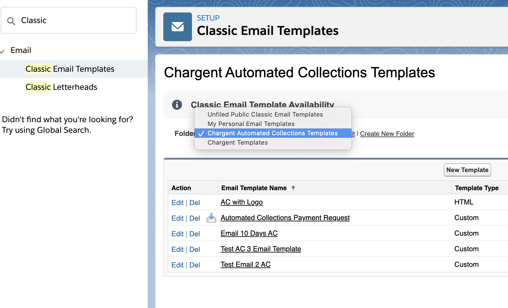Screen dimensions: 508x308
Task: Open Classic Letterheads in the sidebar
Action: [61, 87]
